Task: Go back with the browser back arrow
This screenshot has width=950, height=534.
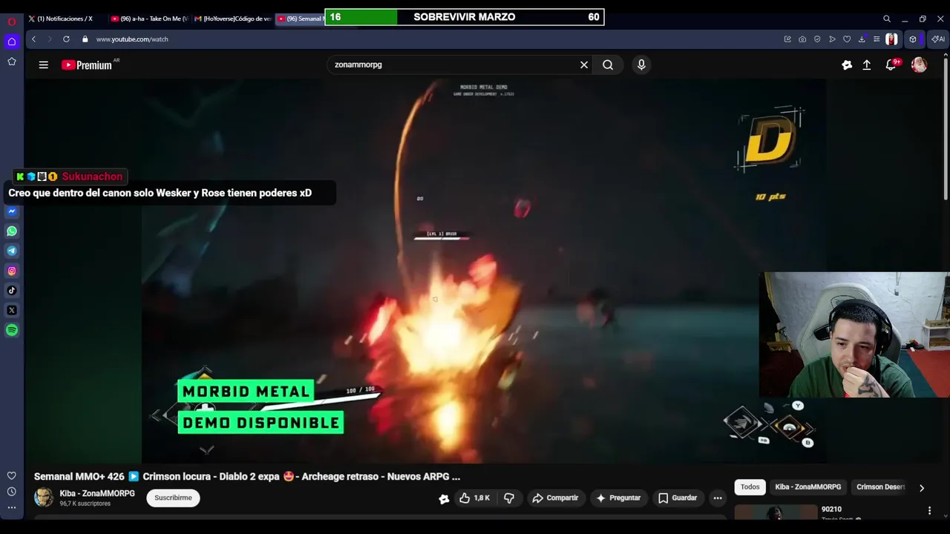Action: coord(33,39)
